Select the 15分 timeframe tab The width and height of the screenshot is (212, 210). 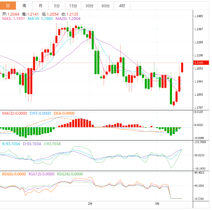coord(73,6)
